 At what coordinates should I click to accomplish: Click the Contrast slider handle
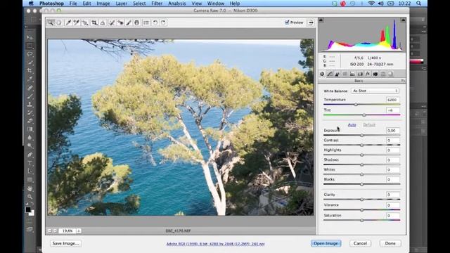(x=362, y=145)
